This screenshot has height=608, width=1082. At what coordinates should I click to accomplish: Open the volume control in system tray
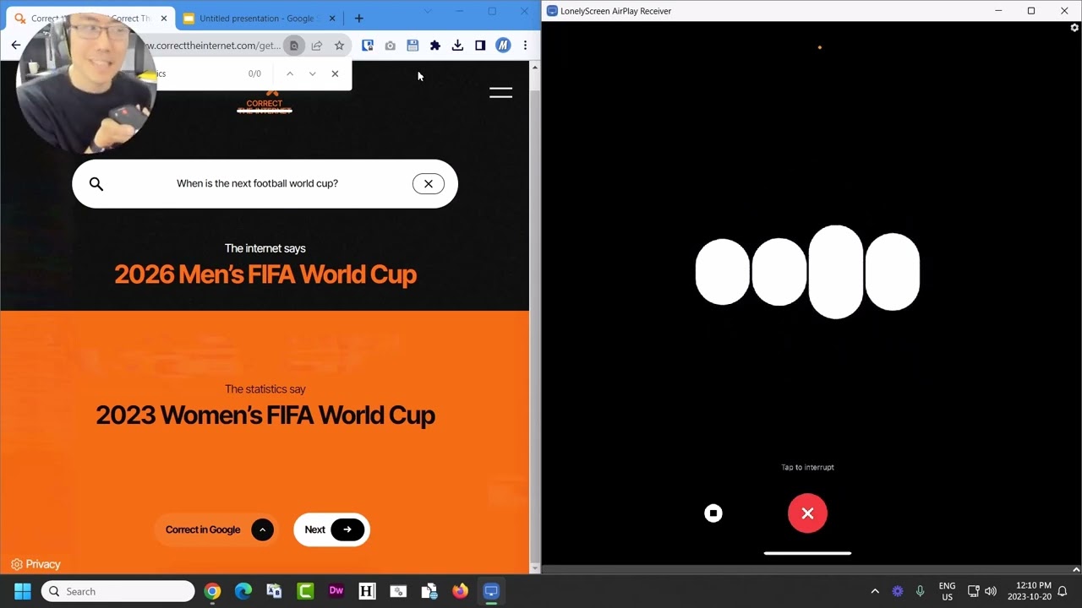pyautogui.click(x=991, y=591)
